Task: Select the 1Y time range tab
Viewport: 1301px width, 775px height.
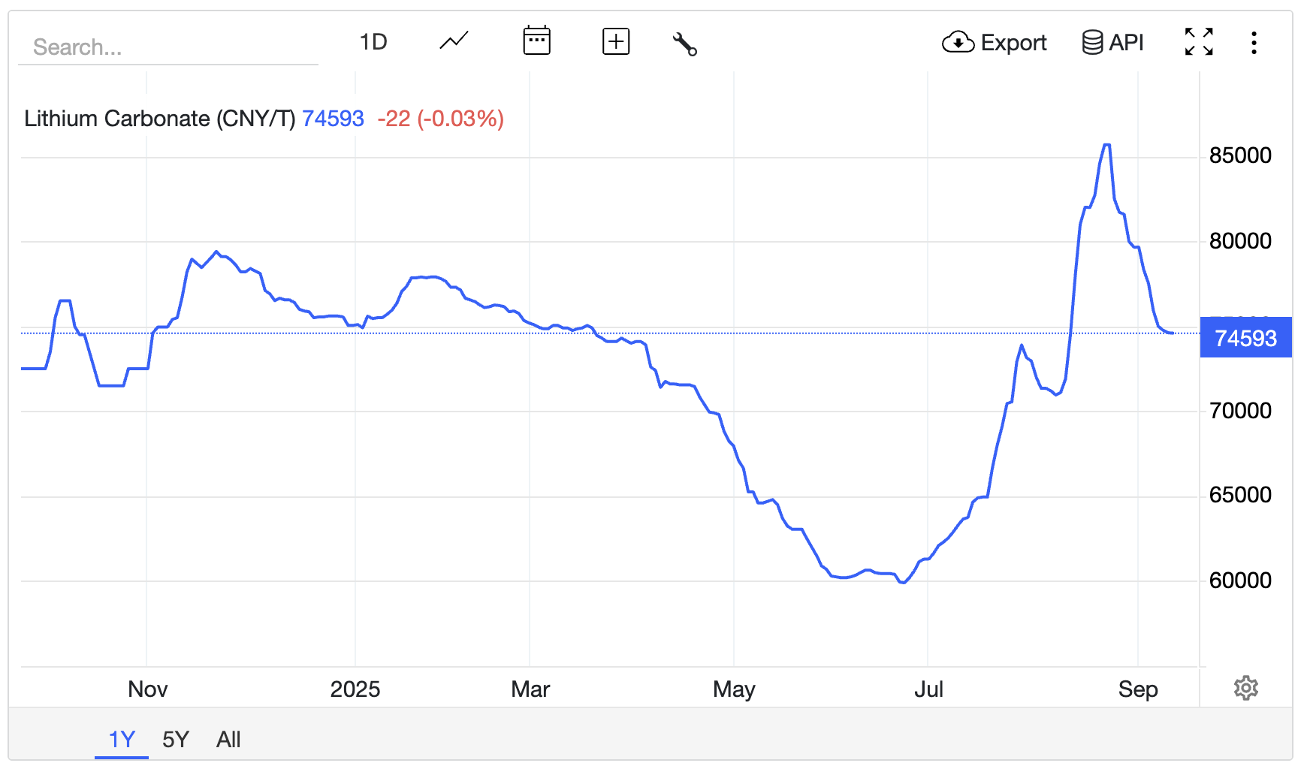Action: coord(122,740)
